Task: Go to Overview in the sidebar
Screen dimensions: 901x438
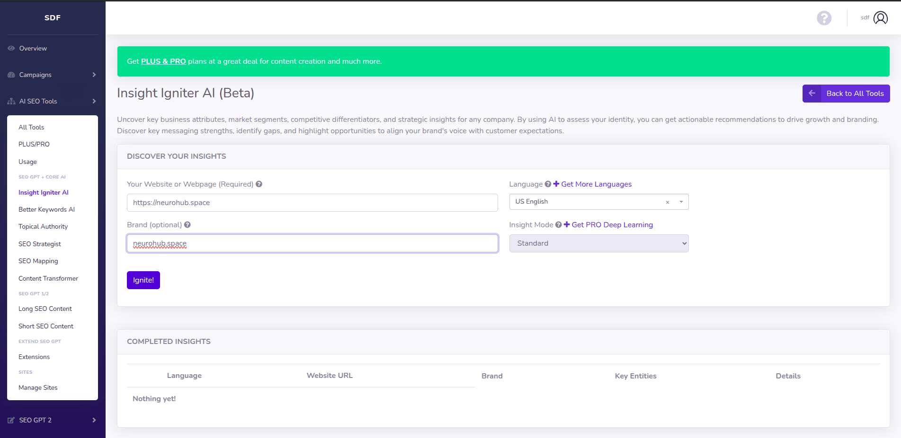Action: 33,48
